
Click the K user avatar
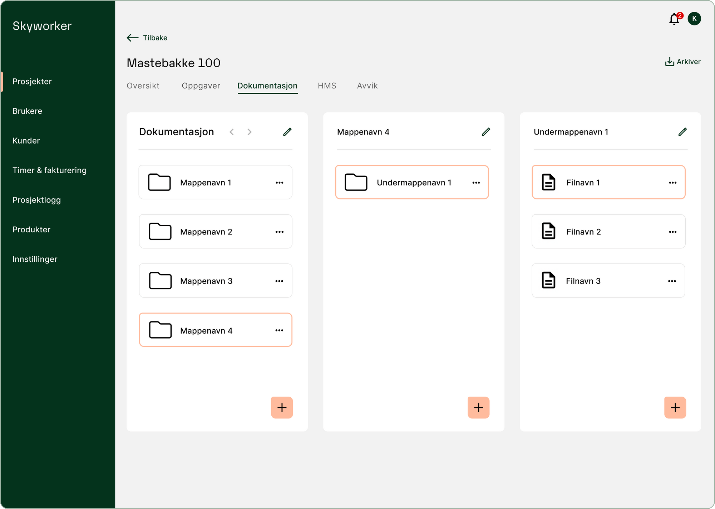(694, 19)
